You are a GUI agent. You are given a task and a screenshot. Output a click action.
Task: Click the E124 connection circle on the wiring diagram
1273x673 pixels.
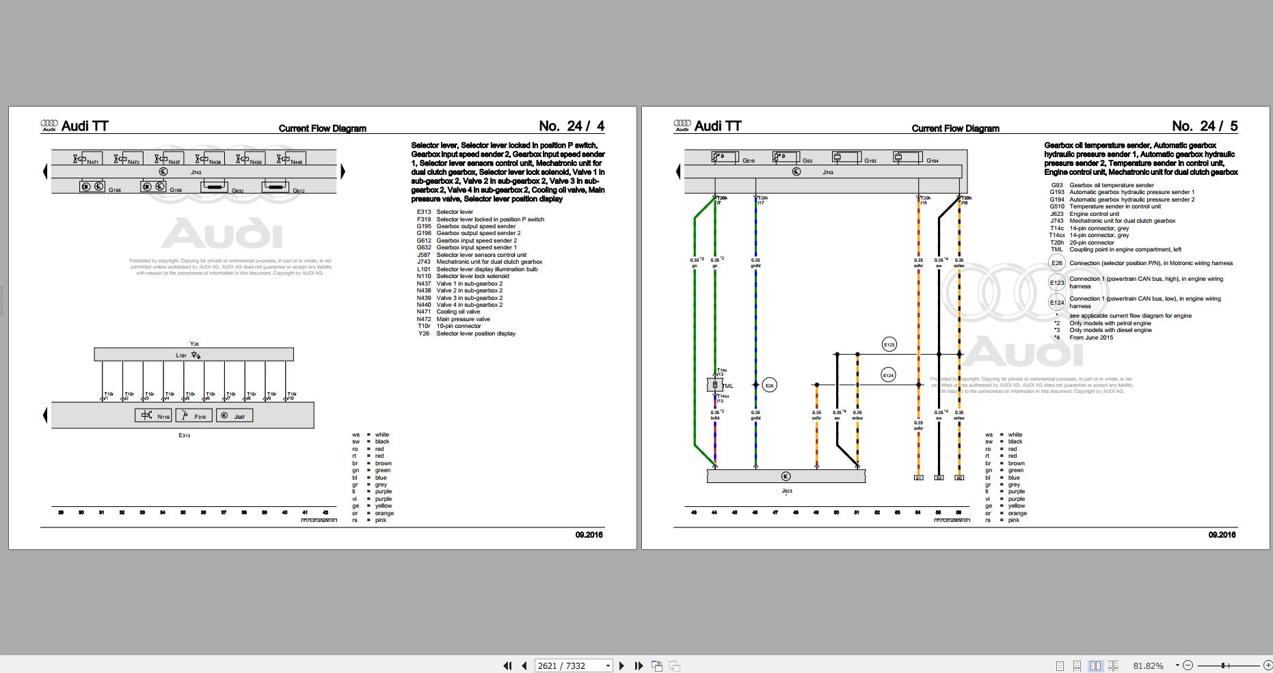tap(888, 375)
